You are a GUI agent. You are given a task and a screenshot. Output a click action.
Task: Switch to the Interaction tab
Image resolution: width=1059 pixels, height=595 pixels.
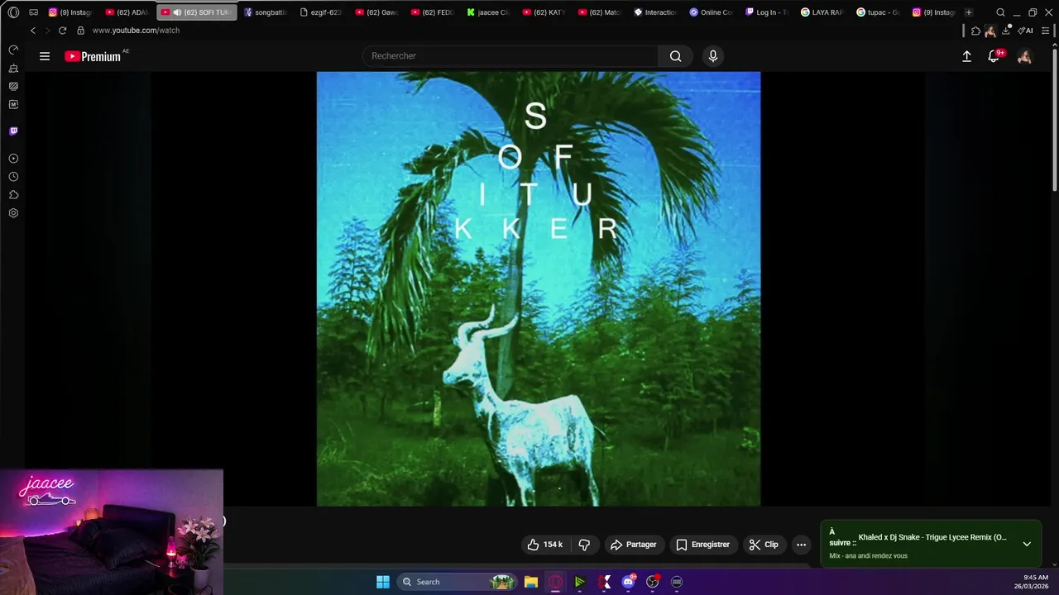(x=654, y=12)
